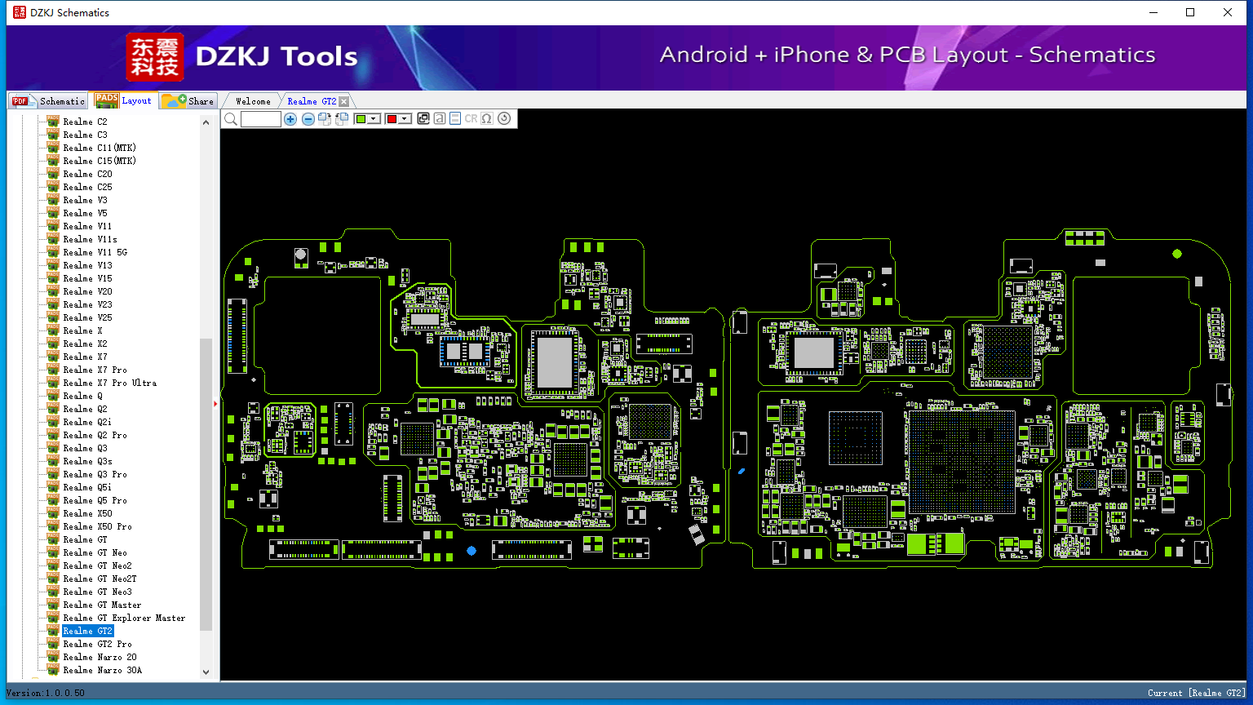The height and width of the screenshot is (705, 1253).
Task: Pick the red color swatch
Action: point(392,119)
